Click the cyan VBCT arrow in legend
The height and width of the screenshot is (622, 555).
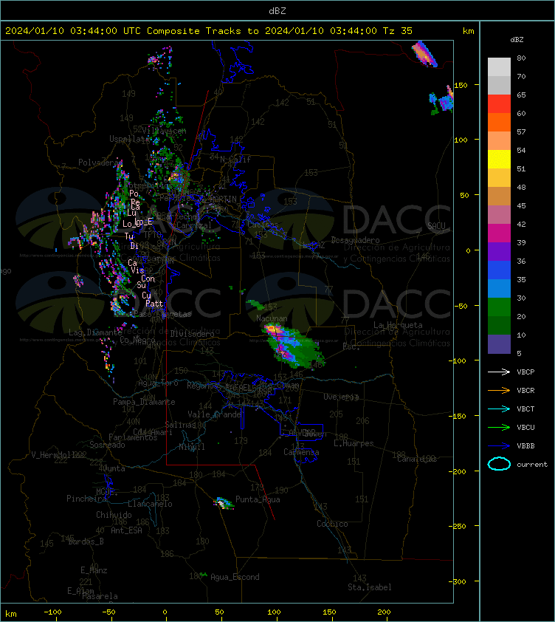tap(499, 409)
